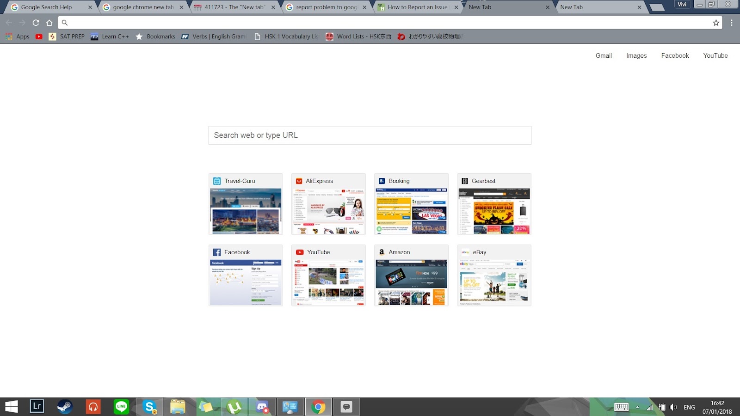Open the touch keyboard from system tray

coord(621,407)
